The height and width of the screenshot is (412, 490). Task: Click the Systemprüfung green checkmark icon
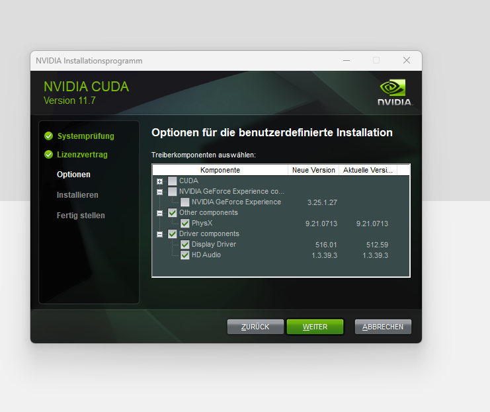click(49, 136)
